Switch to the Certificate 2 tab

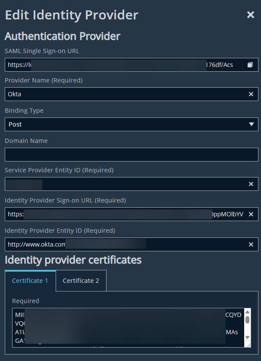[81, 281]
